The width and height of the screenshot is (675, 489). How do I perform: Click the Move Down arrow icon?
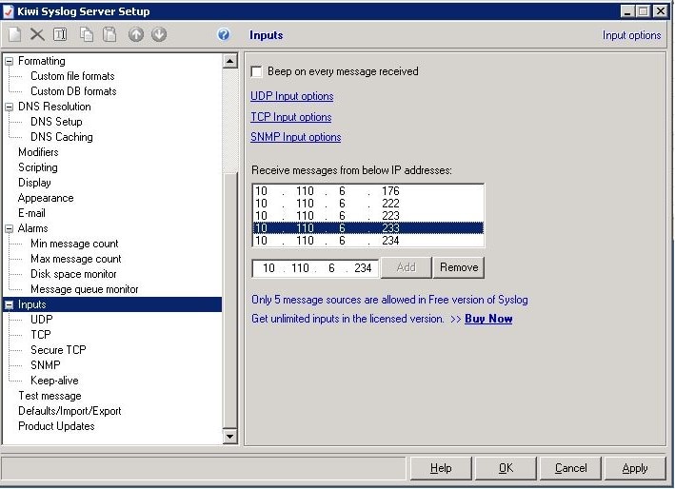(159, 34)
